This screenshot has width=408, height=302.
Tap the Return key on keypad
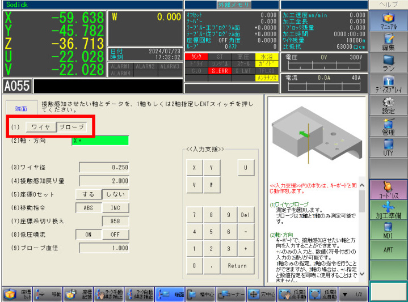(x=237, y=266)
